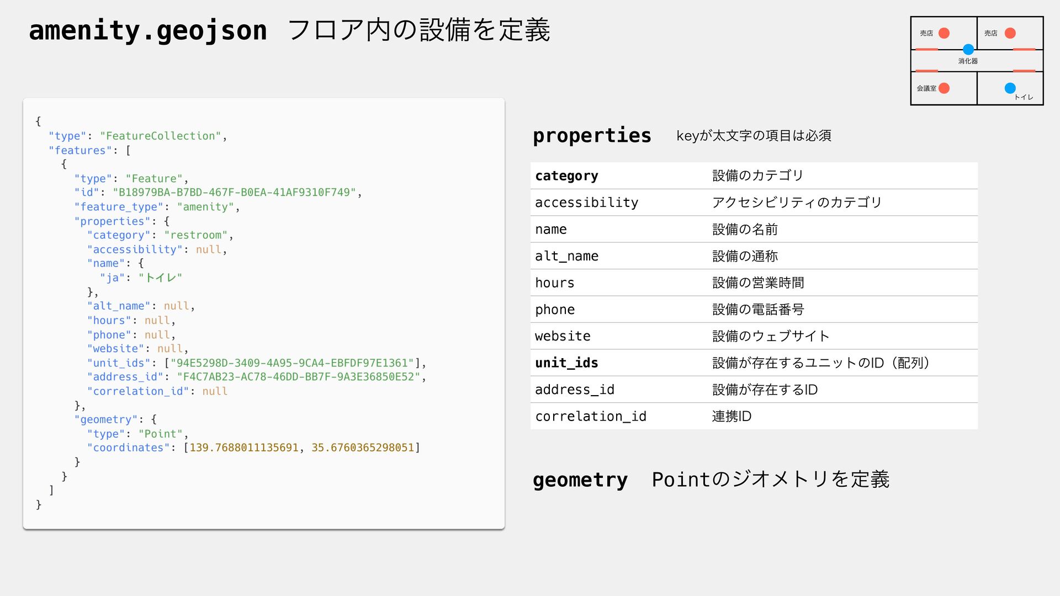The height and width of the screenshot is (596, 1060).
Task: Click the bold unit_ids key in the table
Action: pos(566,363)
